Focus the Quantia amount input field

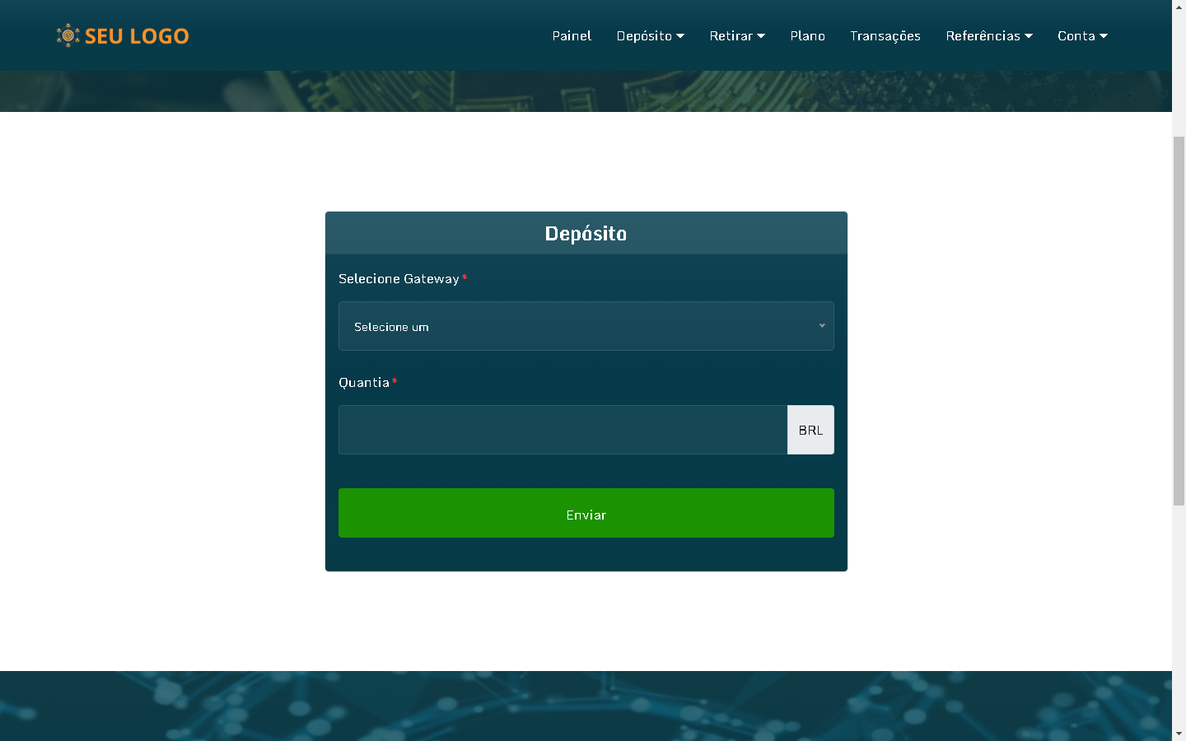tap(563, 430)
